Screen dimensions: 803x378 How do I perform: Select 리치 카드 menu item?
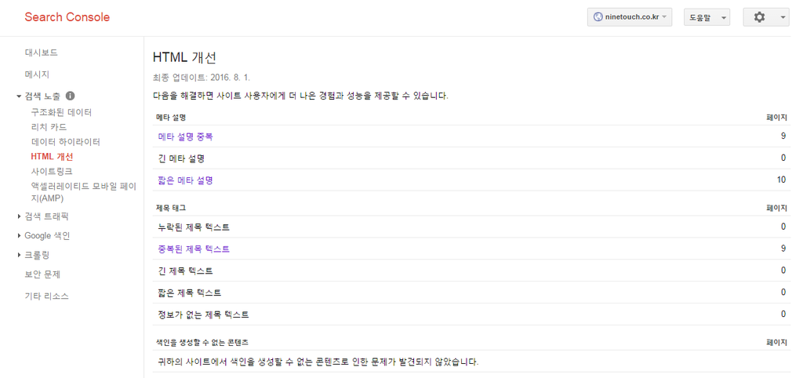coord(49,126)
